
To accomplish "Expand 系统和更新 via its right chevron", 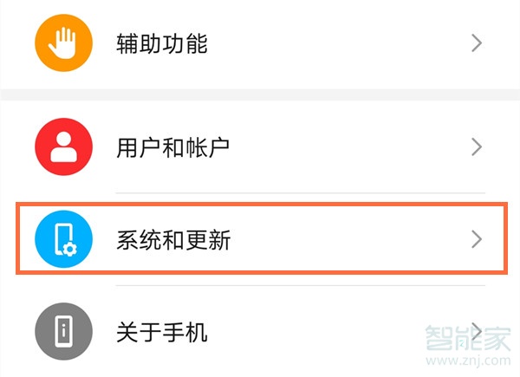I will coord(477,239).
